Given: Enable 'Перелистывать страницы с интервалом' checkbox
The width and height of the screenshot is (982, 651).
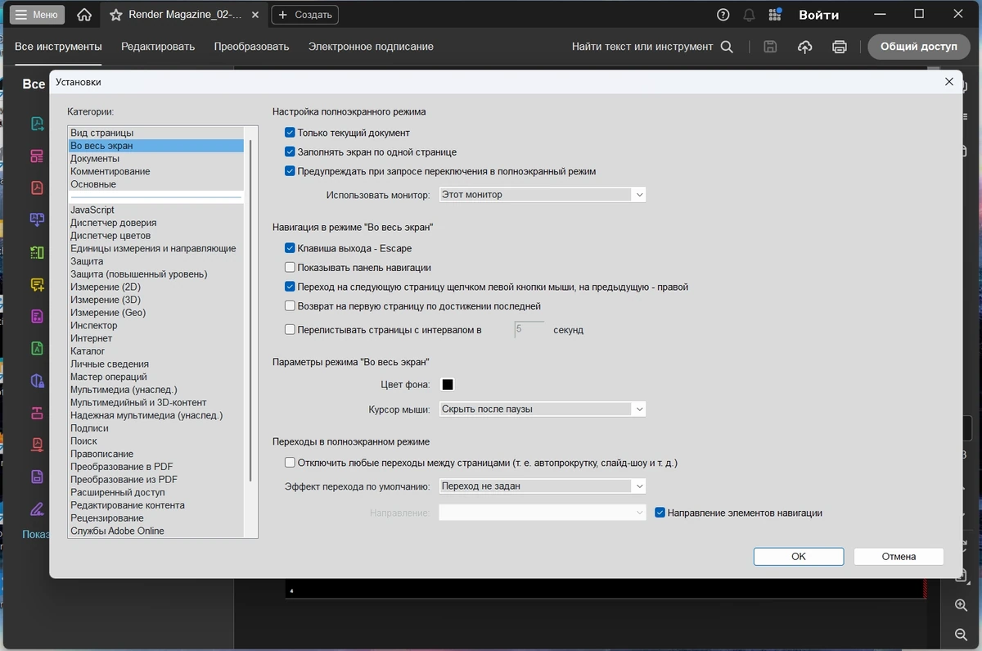Looking at the screenshot, I should point(290,330).
